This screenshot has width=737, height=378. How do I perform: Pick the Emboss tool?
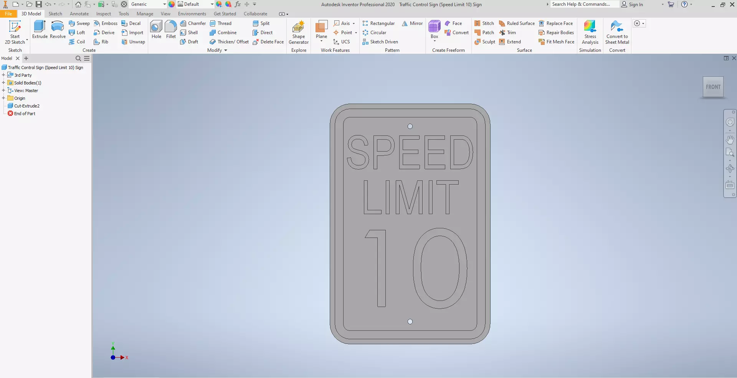[x=106, y=23]
